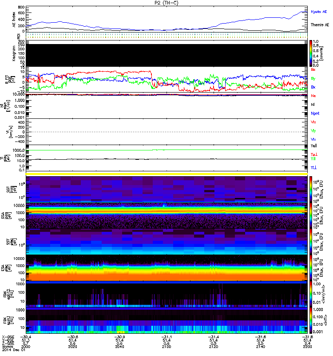333x356 pixels.
Task: Click the red Bz legend label
Action: pyautogui.click(x=313, y=70)
